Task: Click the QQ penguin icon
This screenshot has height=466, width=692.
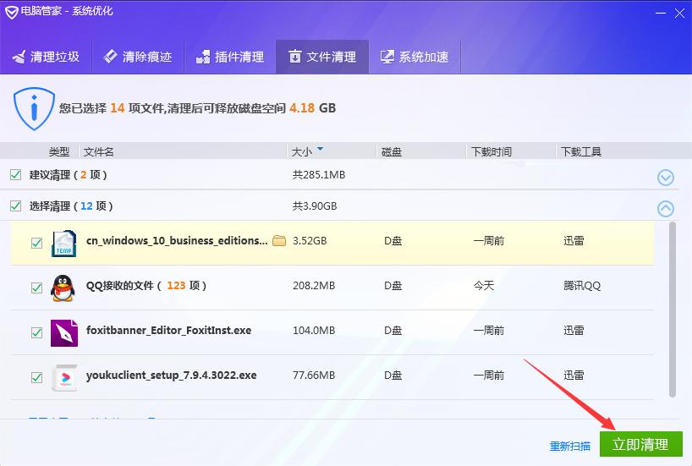Action: click(63, 288)
